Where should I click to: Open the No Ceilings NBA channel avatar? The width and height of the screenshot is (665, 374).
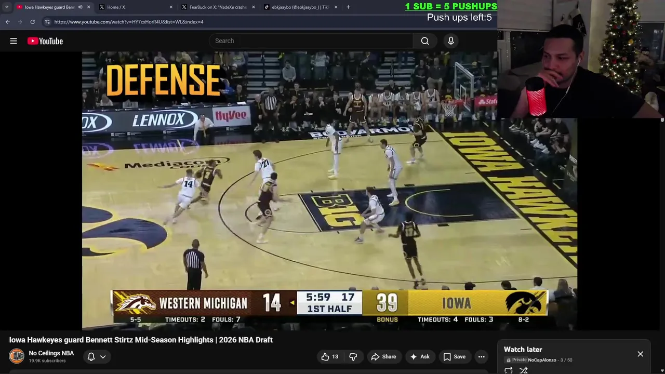click(x=17, y=356)
